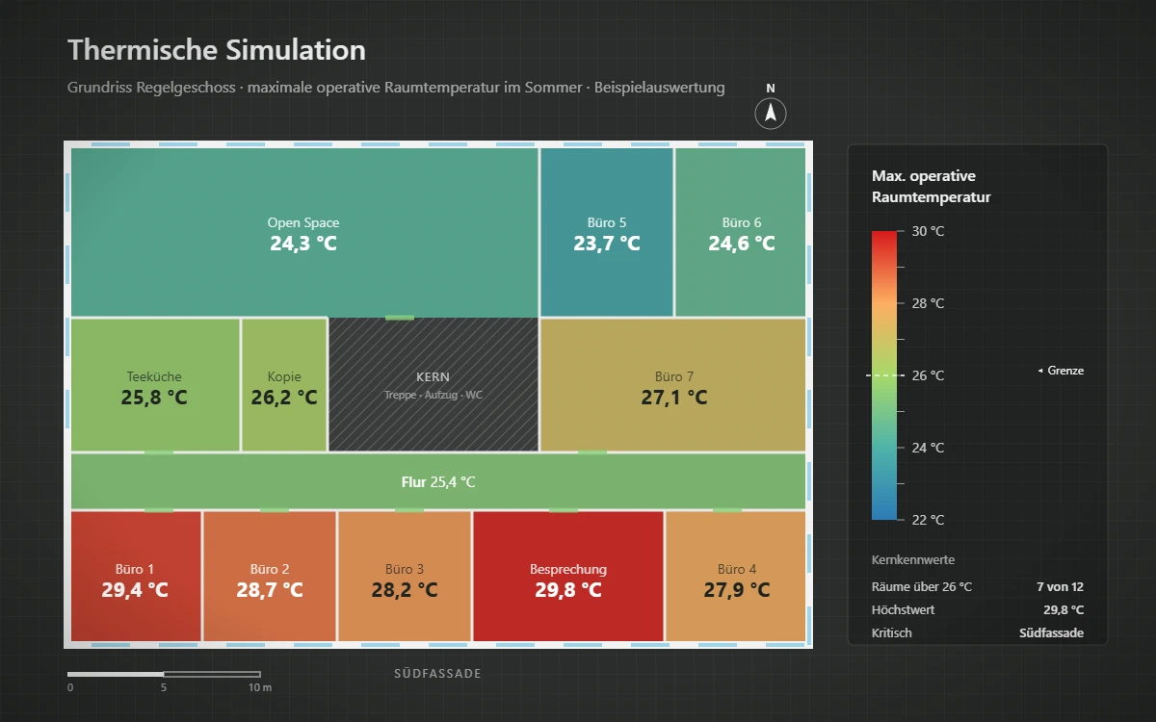This screenshot has height=722, width=1156.
Task: Click the 24 °C legend label
Action: (928, 448)
